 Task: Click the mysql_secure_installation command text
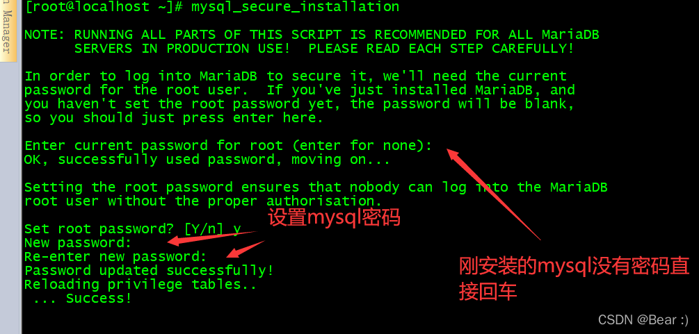295,7
